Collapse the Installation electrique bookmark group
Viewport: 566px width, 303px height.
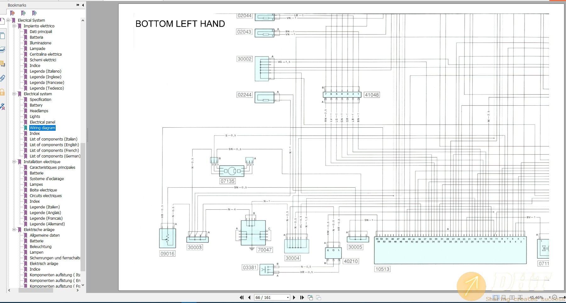tap(14, 162)
